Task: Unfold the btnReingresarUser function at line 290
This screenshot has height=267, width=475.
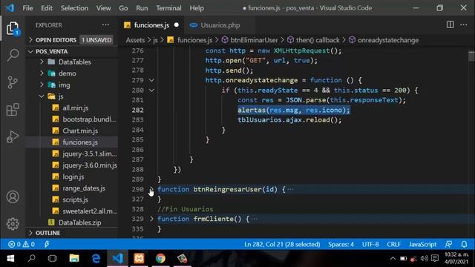Action: pyautogui.click(x=151, y=190)
